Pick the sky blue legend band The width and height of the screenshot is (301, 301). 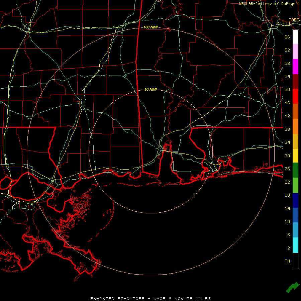point(295,230)
